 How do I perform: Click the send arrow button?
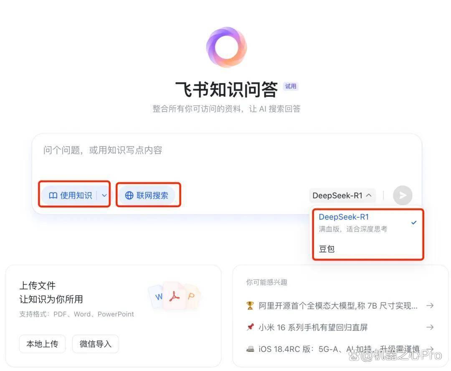(403, 196)
